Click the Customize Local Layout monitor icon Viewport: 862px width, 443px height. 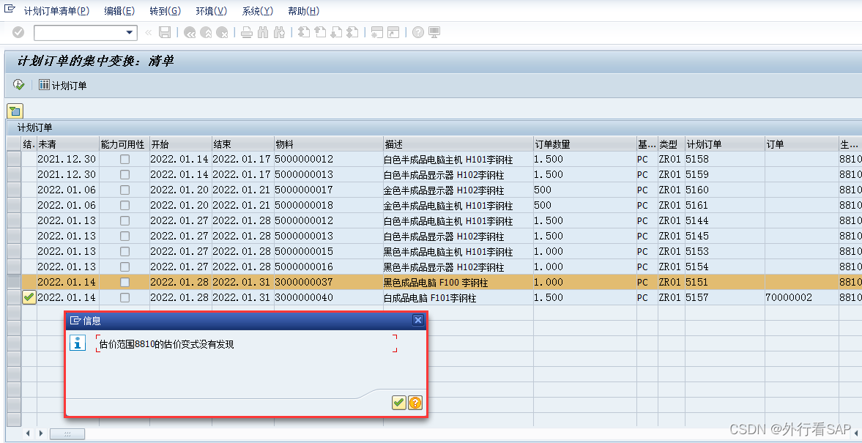point(434,33)
